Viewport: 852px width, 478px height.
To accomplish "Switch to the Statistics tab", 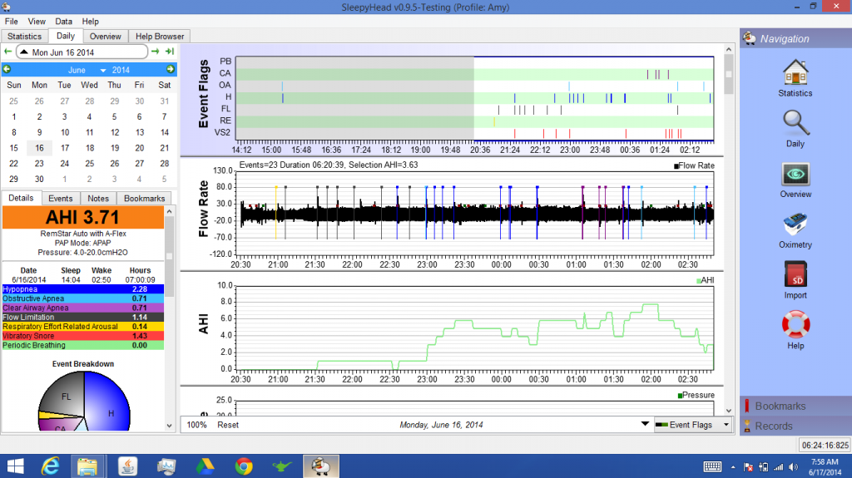I will click(x=24, y=36).
